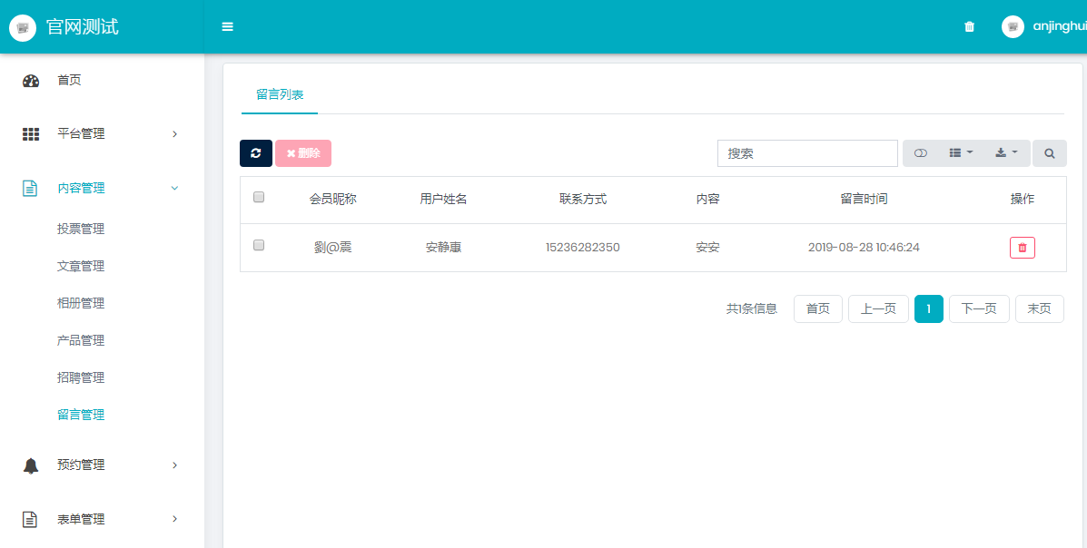Viewport: 1087px width, 548px height.
Task: Click the 下一页 pagination button
Action: click(x=979, y=308)
